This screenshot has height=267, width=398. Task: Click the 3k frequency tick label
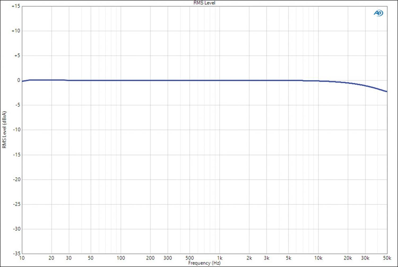coord(267,258)
